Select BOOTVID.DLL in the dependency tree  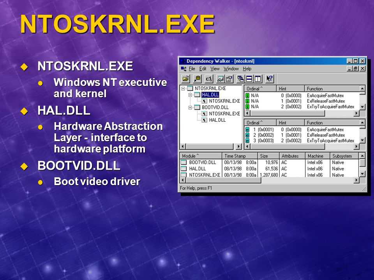215,107
